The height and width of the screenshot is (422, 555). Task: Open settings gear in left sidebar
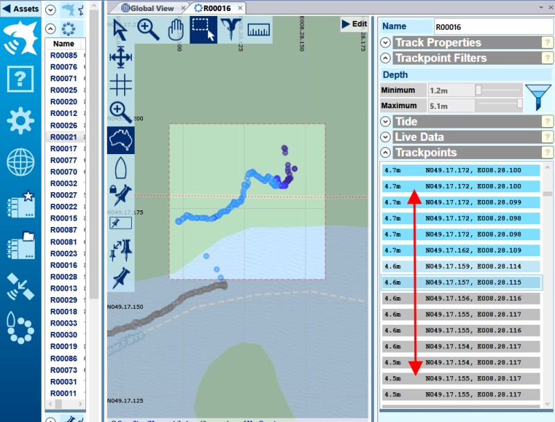(20, 121)
